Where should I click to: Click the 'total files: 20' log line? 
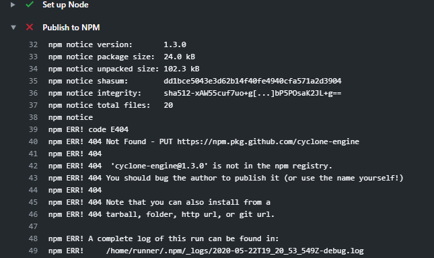[111, 105]
